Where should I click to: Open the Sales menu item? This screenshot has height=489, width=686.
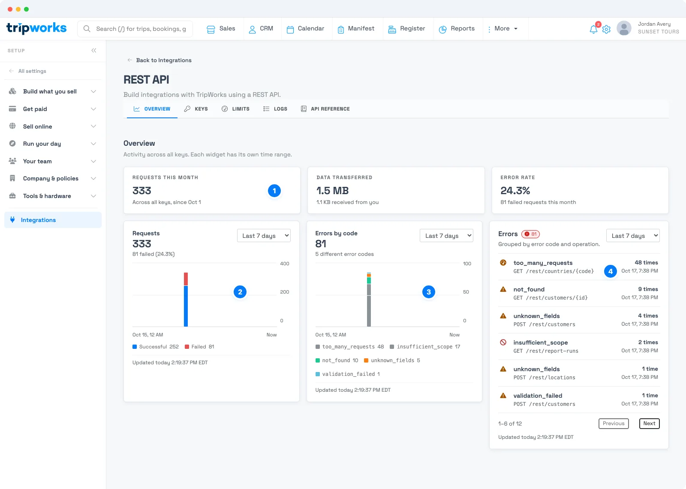tap(221, 29)
